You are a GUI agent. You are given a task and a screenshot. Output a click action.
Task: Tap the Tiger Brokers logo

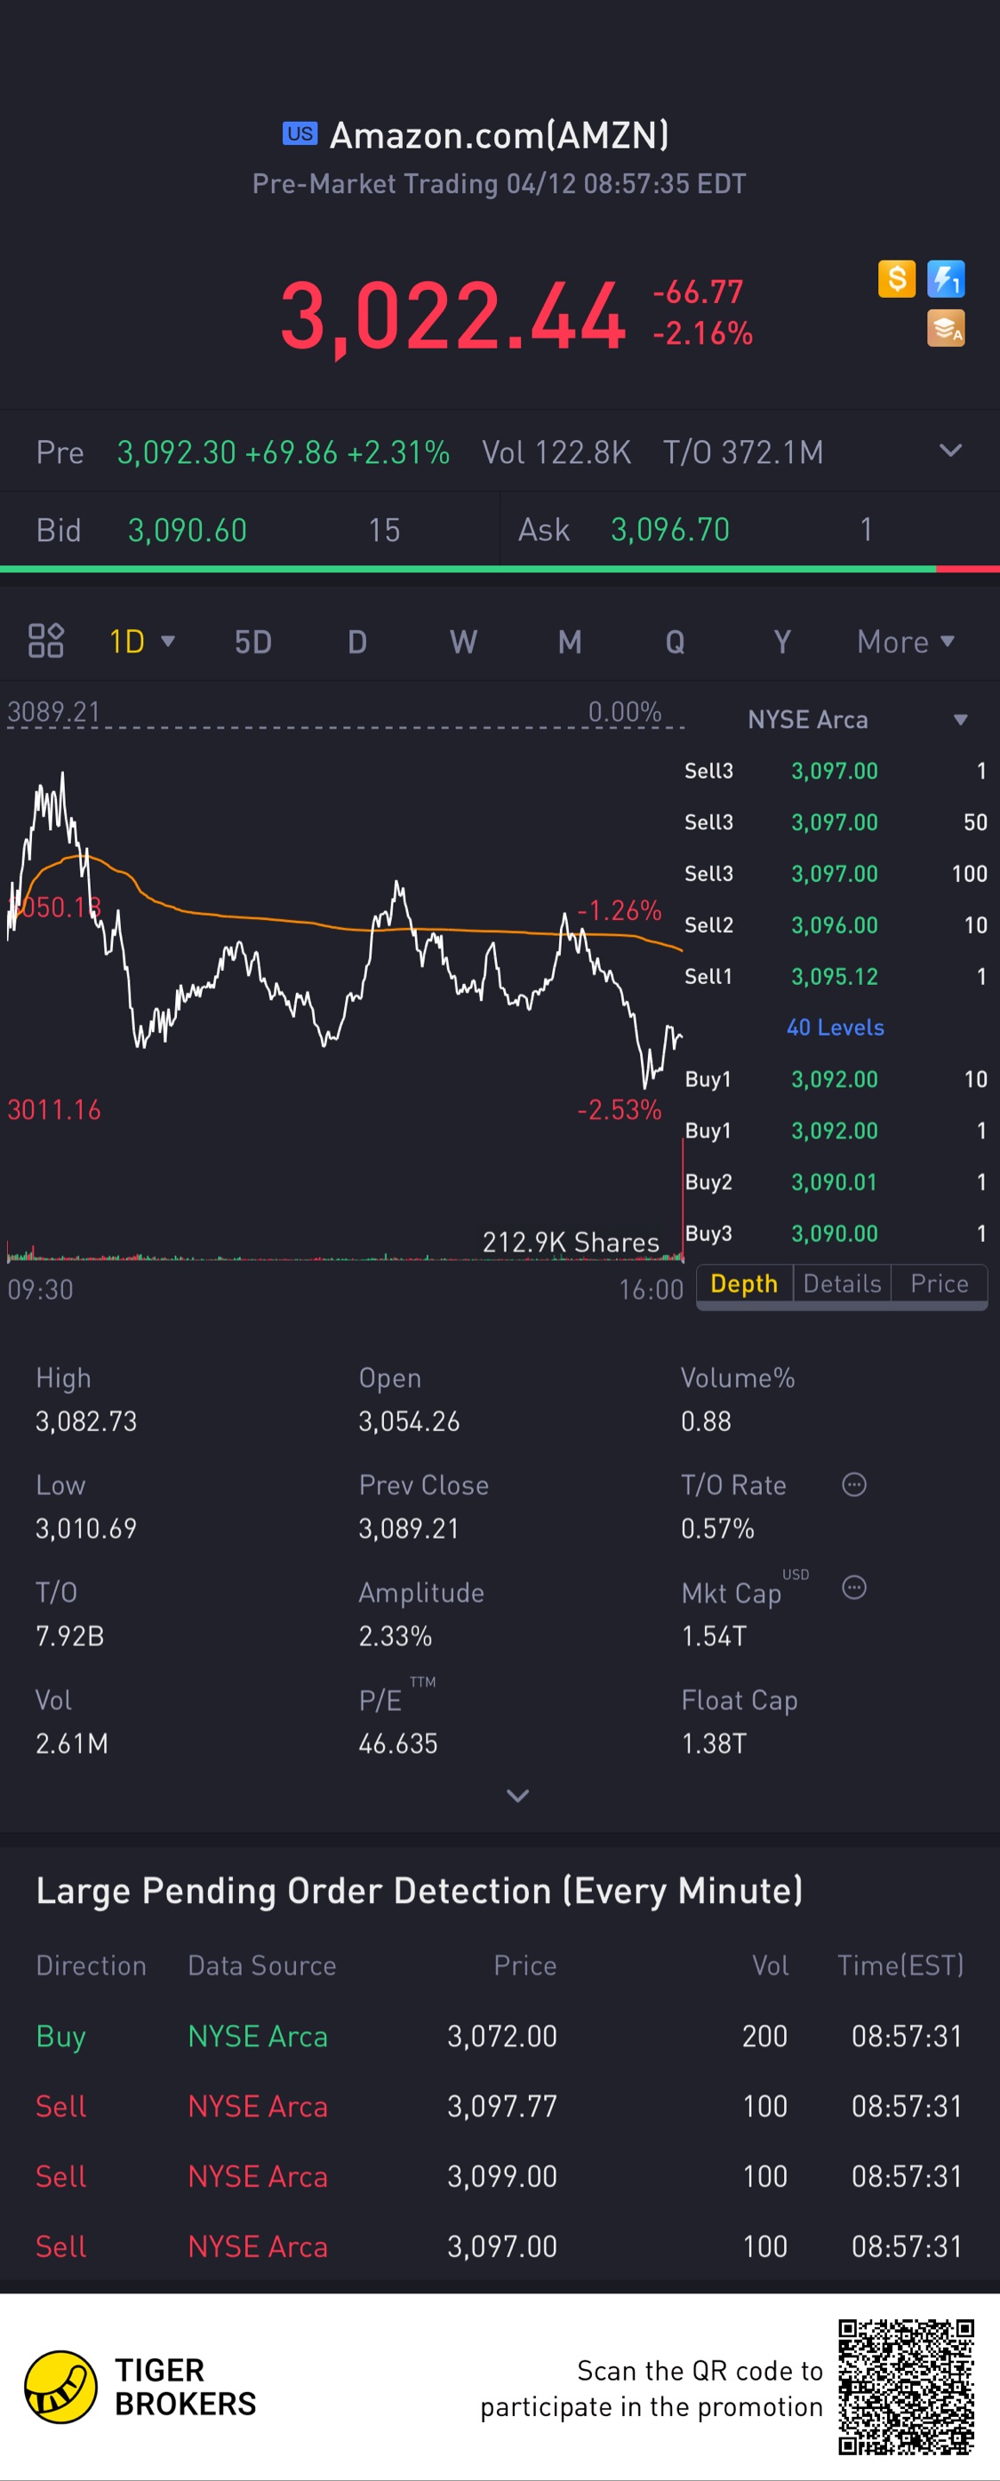tap(140, 2387)
